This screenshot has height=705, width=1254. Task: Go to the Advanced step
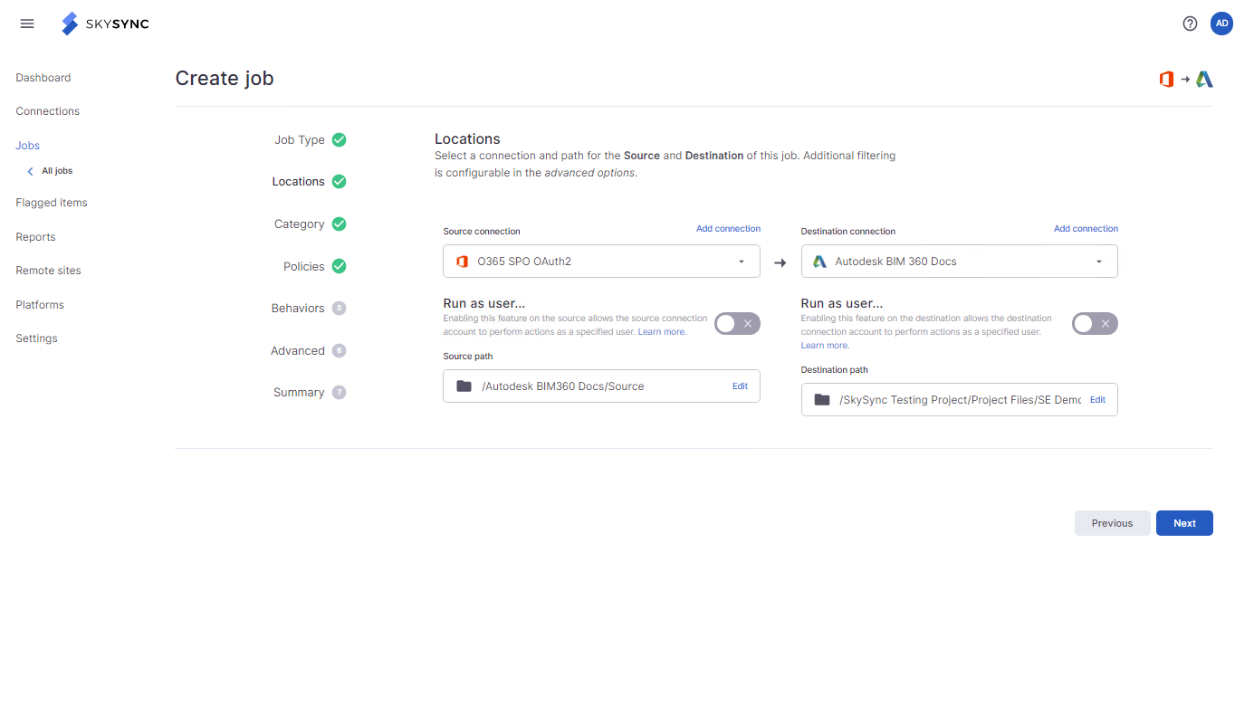click(x=298, y=351)
